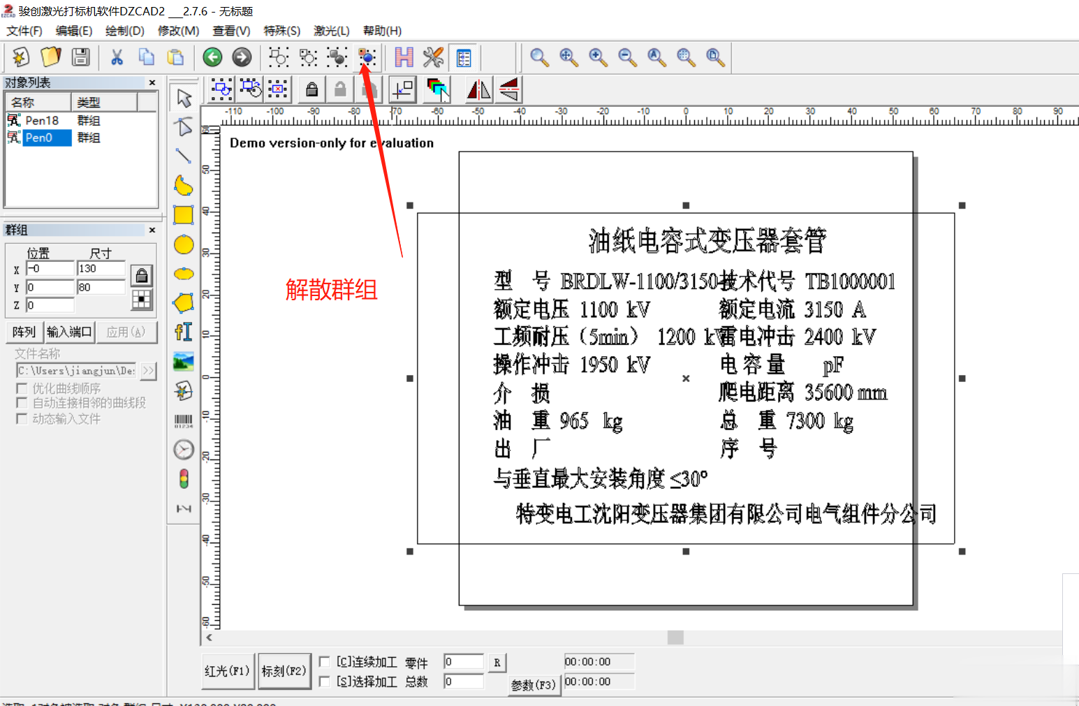Paste from clipboard icon
Image resolution: width=1079 pixels, height=706 pixels.
175,57
